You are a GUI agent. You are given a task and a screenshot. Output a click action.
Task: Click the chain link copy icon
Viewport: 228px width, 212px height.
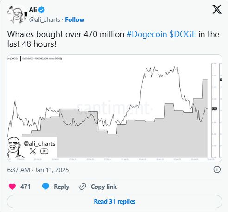(x=82, y=187)
